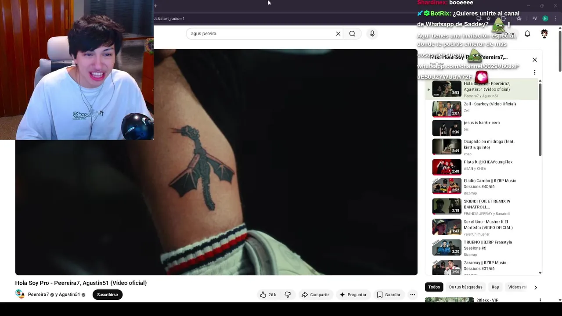Click the Mix playlist scrollbar
Screen dimensions: 562x316
click(x=540, y=119)
